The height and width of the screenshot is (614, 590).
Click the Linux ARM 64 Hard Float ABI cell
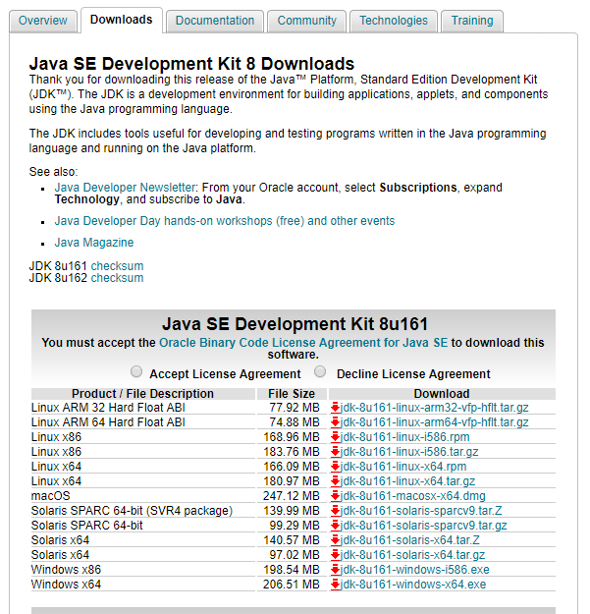click(x=143, y=422)
